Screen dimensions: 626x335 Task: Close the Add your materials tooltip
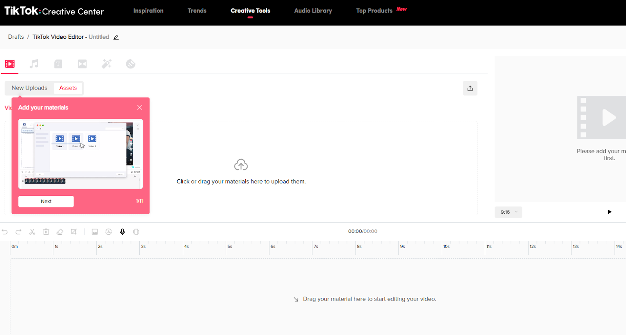pos(140,108)
